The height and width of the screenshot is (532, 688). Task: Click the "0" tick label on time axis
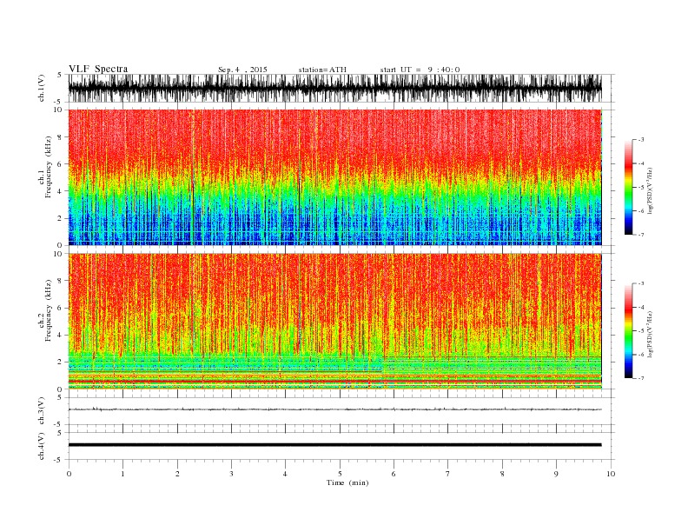(x=69, y=474)
